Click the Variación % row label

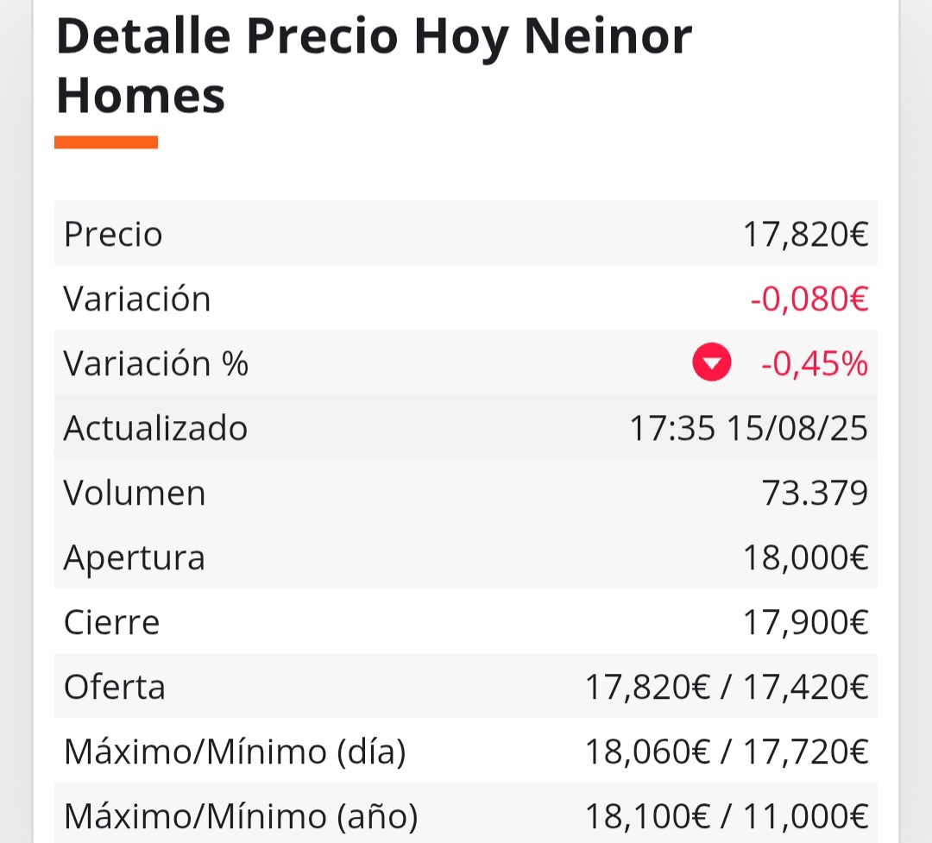point(155,363)
